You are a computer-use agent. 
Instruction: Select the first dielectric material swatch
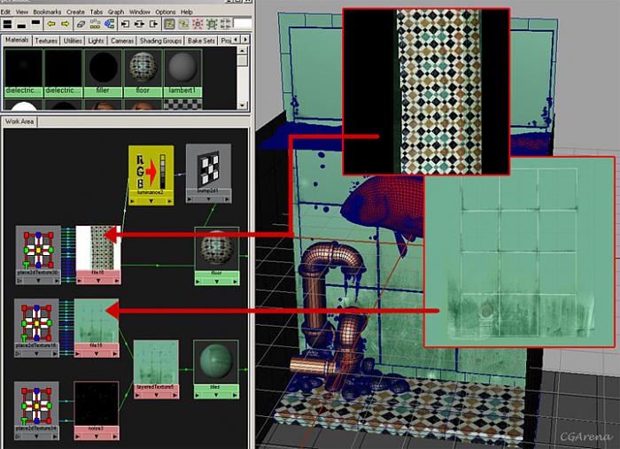[23, 73]
